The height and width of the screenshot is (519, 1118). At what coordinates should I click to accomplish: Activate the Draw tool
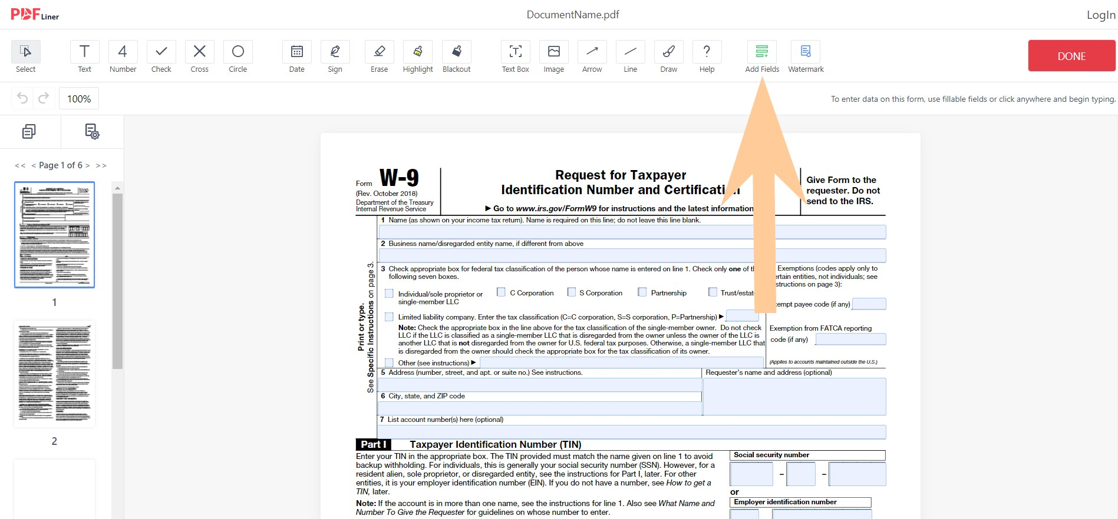(669, 57)
